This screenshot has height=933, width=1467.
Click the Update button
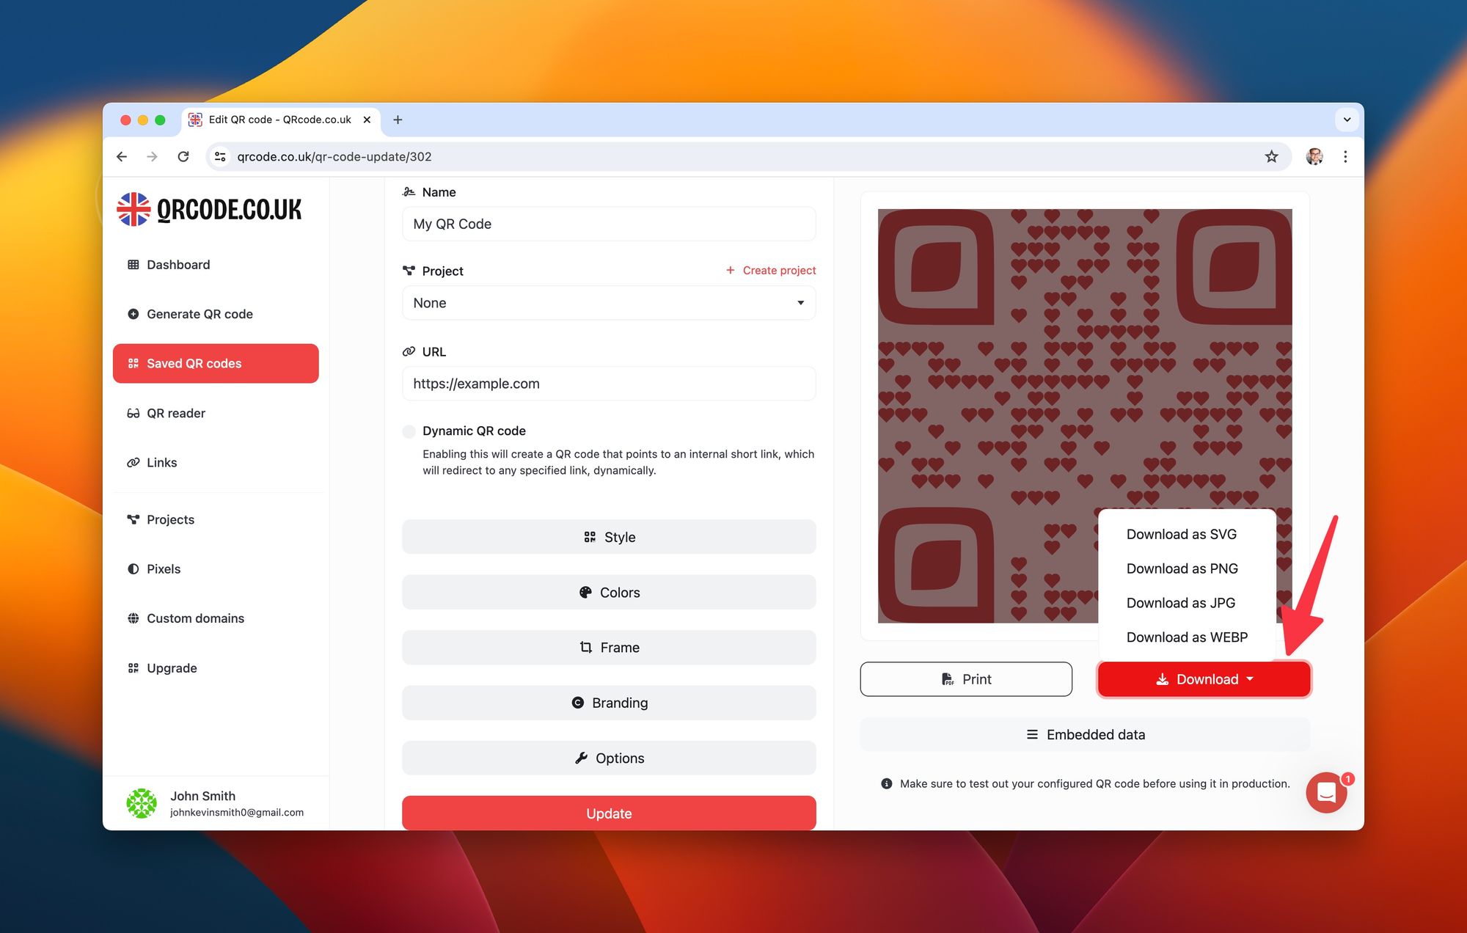pyautogui.click(x=610, y=812)
